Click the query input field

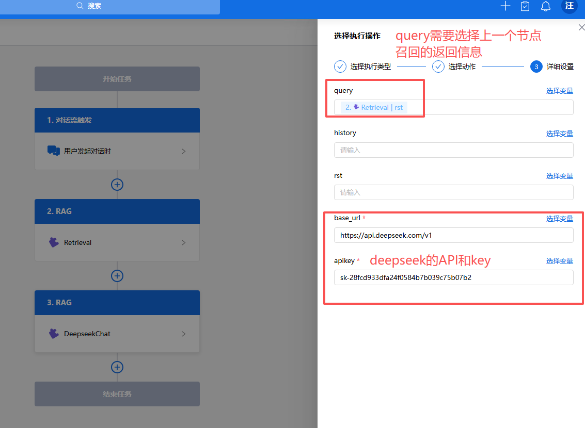454,107
